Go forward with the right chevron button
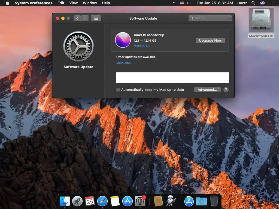 coord(85,18)
